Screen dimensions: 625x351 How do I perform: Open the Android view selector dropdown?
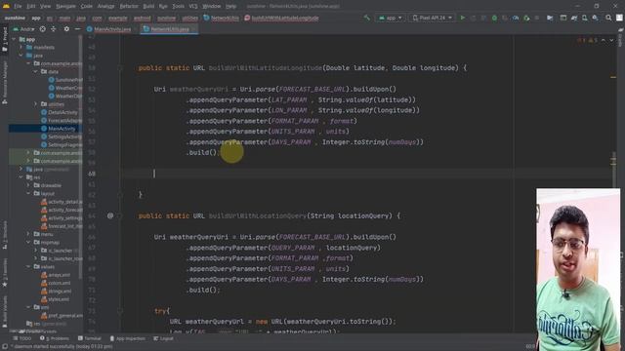click(23, 29)
